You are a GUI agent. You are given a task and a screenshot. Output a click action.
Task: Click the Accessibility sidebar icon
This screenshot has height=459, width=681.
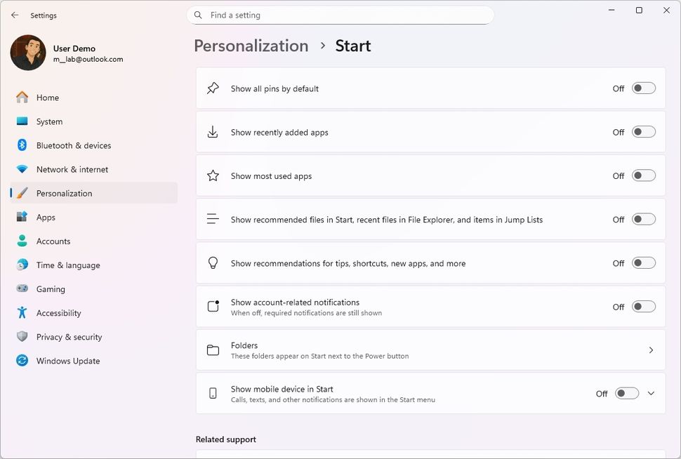(x=22, y=313)
